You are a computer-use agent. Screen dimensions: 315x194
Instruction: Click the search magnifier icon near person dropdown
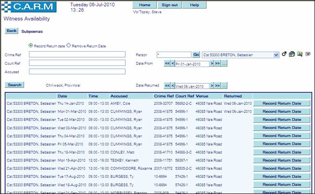coord(300,54)
